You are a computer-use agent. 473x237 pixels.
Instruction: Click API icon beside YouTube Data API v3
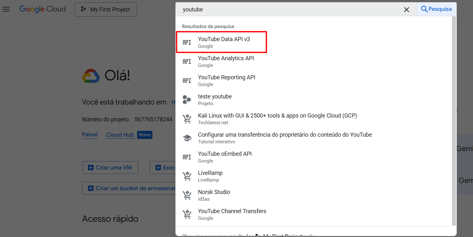pos(187,42)
